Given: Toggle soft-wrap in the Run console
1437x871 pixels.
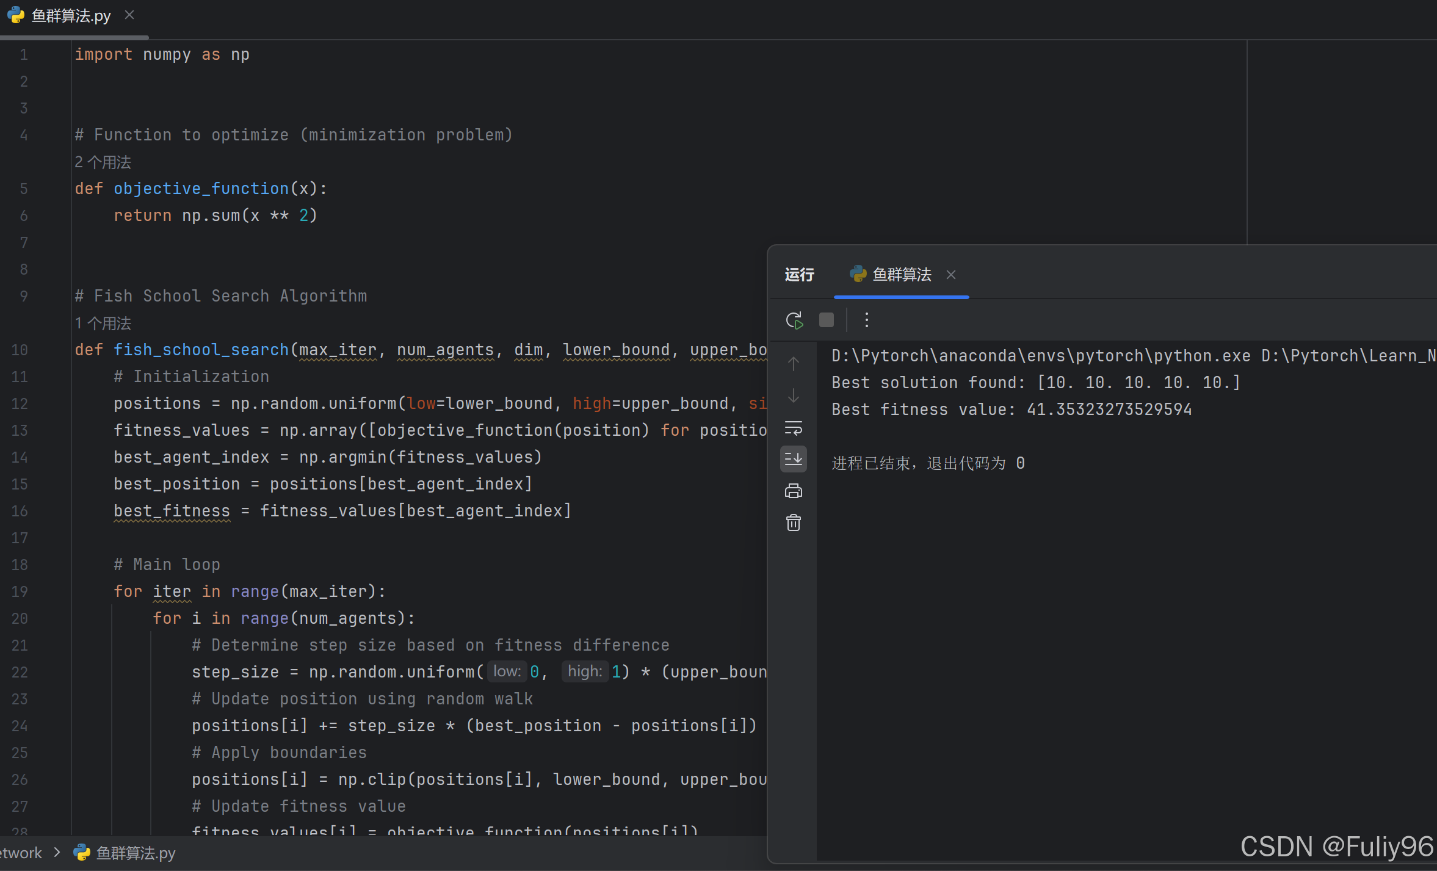Looking at the screenshot, I should pyautogui.click(x=794, y=428).
